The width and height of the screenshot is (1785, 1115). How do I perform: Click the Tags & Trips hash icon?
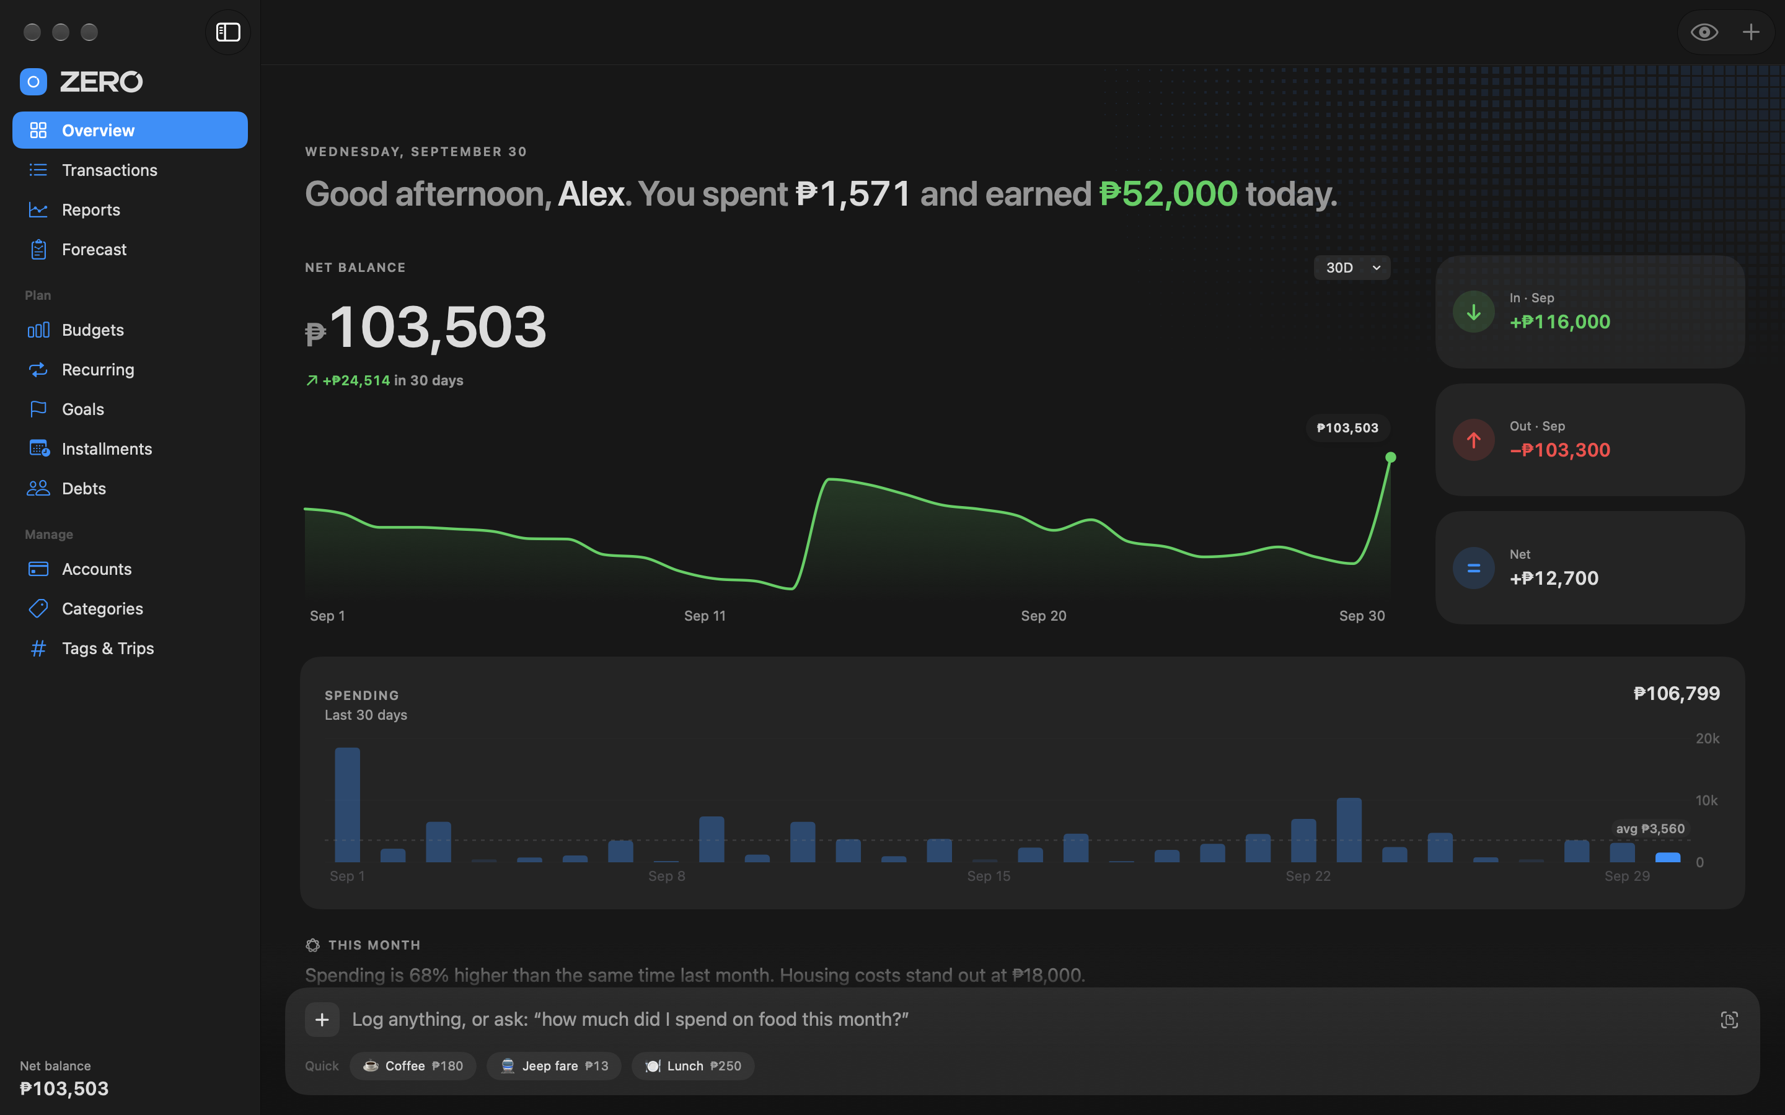[38, 648]
